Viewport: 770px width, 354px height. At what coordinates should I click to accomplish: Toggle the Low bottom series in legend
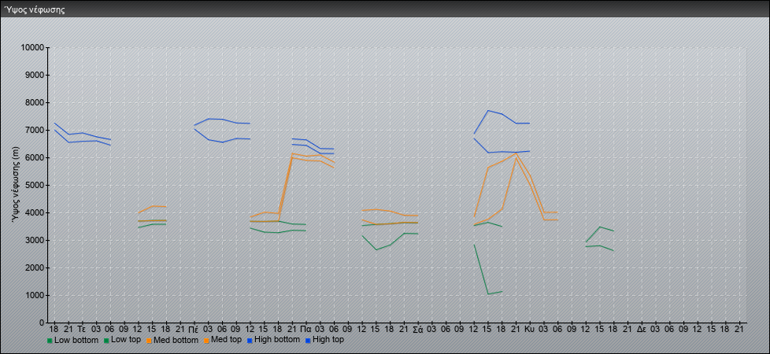pyautogui.click(x=72, y=340)
